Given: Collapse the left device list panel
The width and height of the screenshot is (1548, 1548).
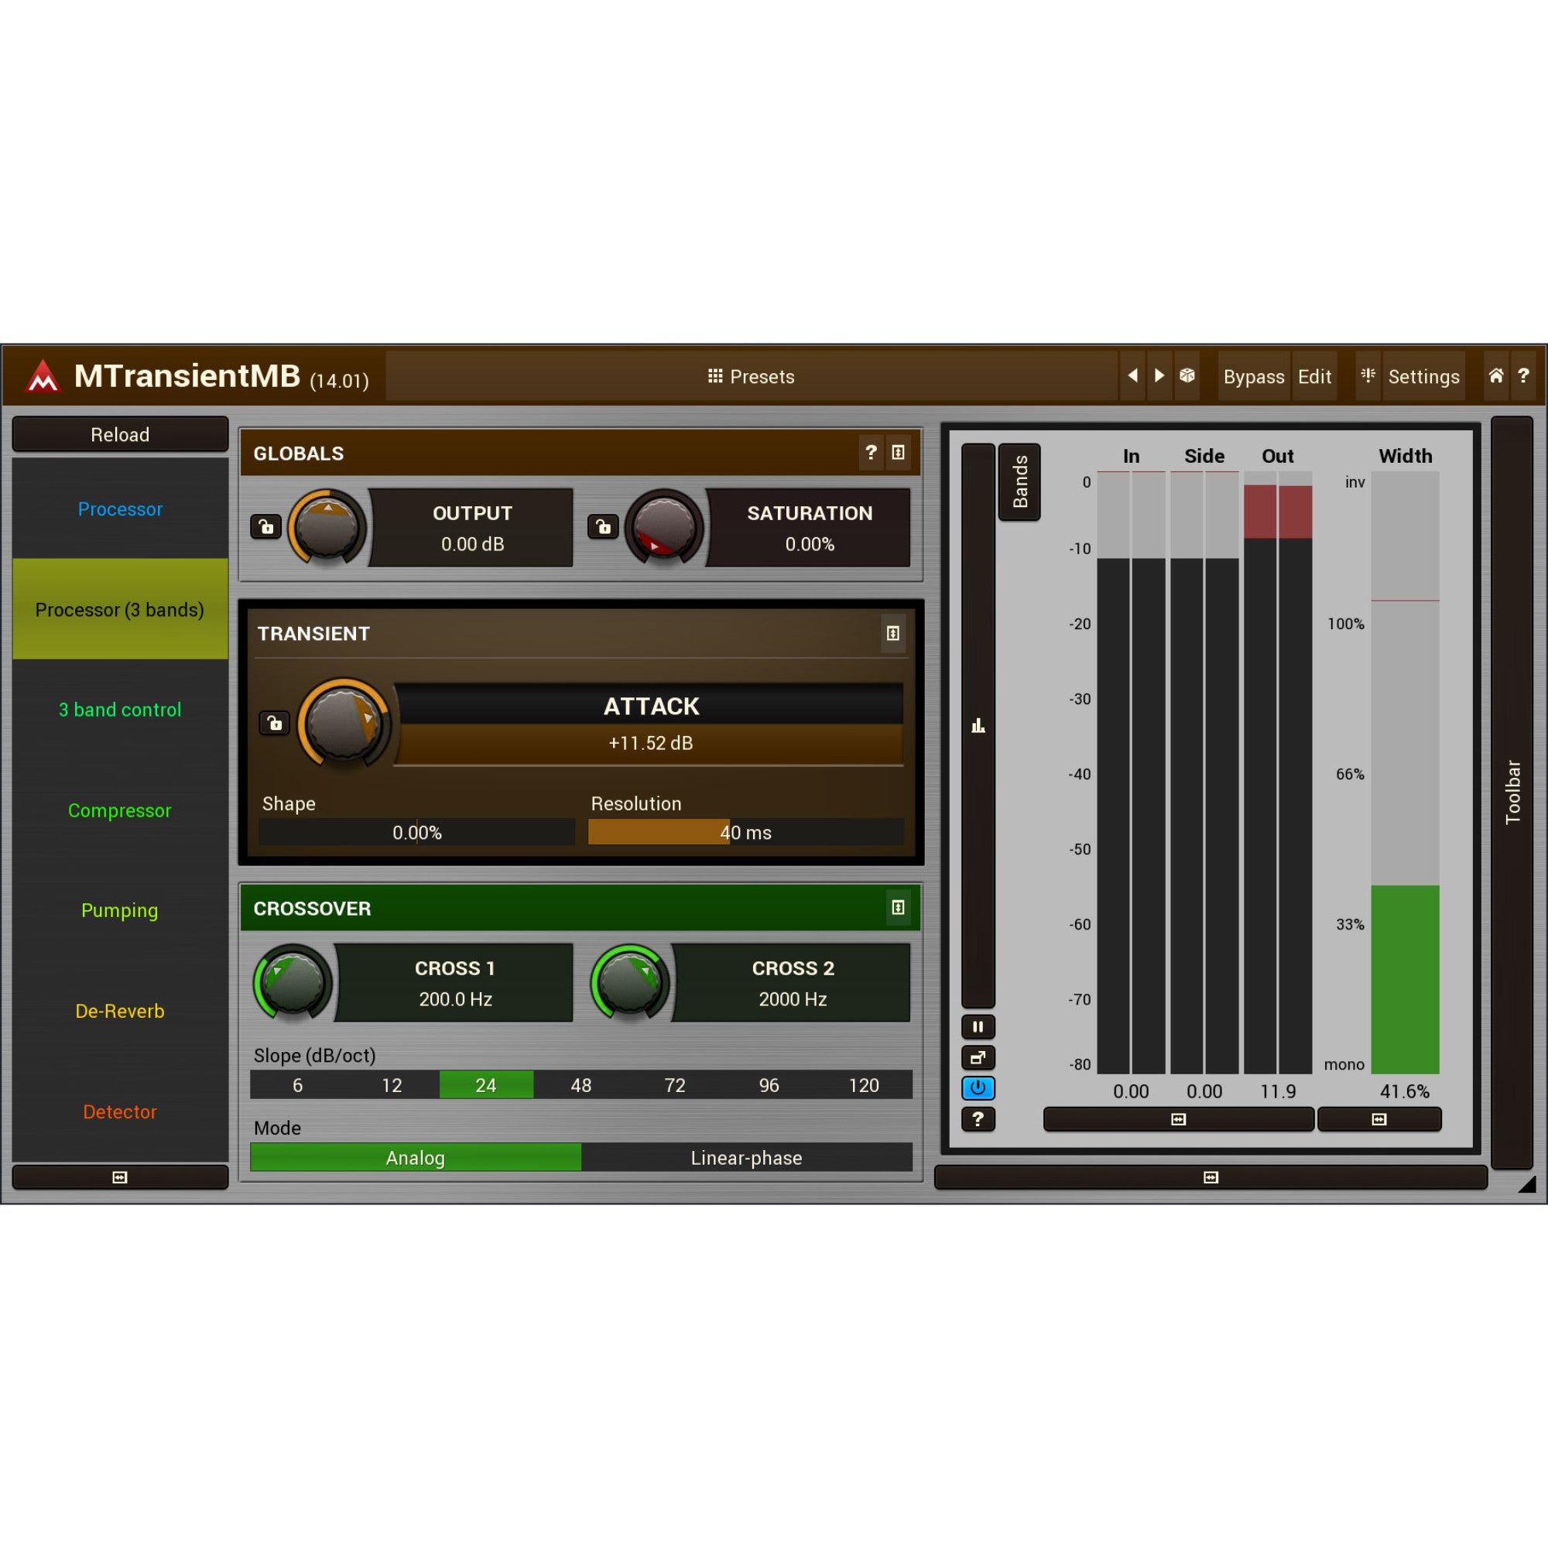Looking at the screenshot, I should coord(120,1177).
